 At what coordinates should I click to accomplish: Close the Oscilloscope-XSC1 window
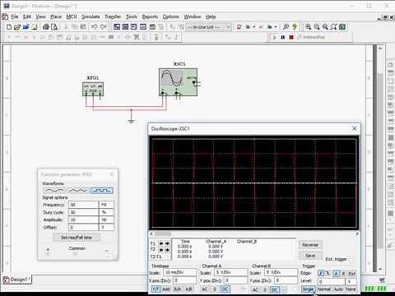pos(354,128)
